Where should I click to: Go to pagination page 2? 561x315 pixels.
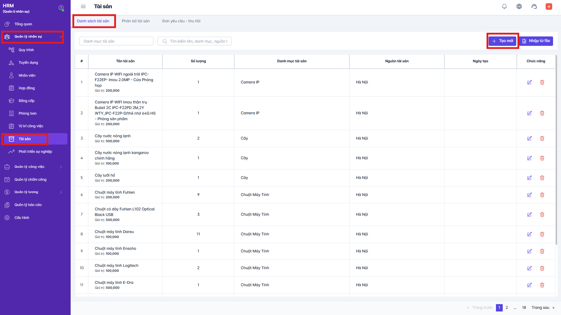[507, 308]
